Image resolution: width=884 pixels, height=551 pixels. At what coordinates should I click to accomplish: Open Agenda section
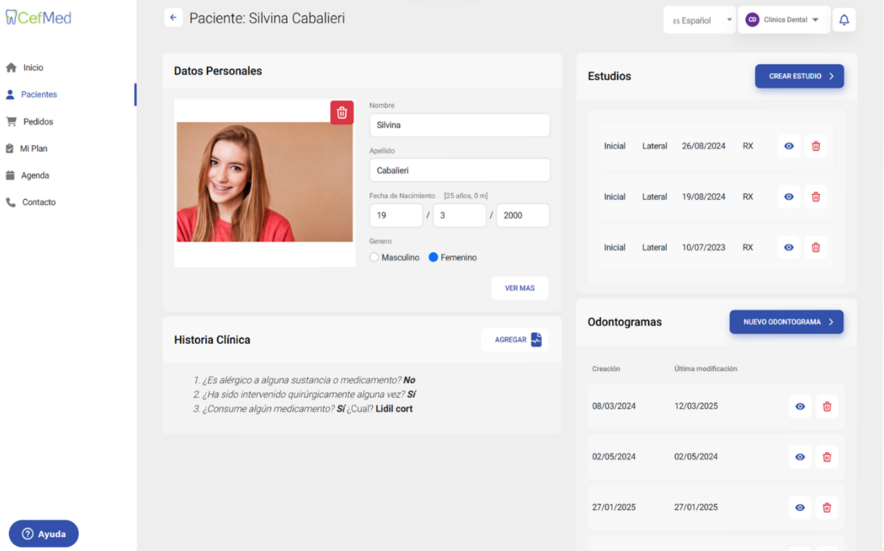35,175
